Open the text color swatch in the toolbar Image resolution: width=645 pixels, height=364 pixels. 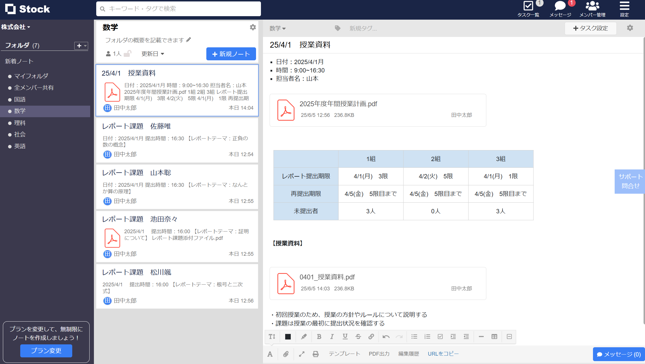(x=288, y=337)
